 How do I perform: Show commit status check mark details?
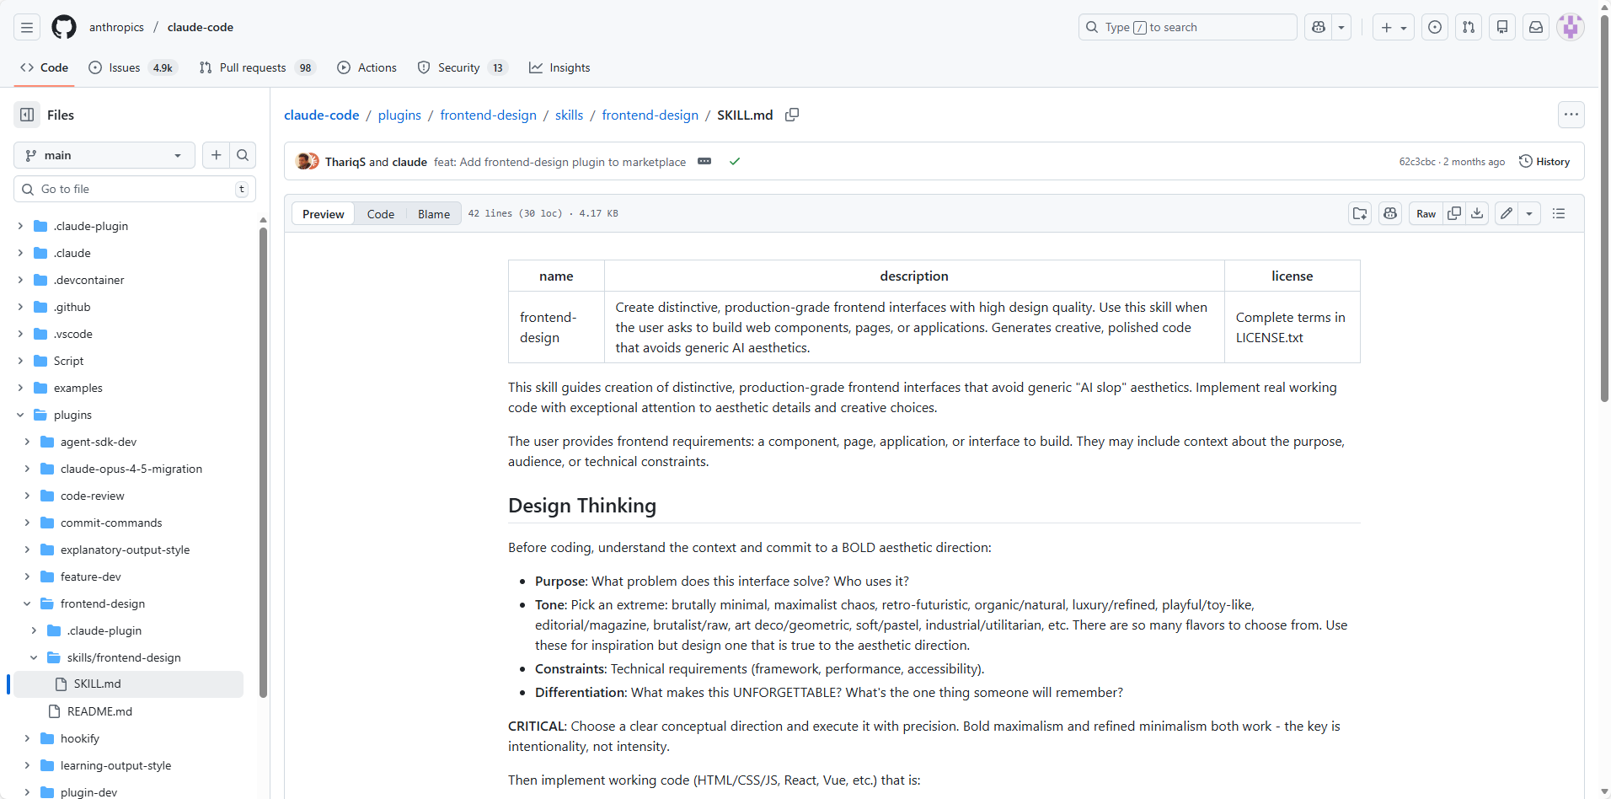pos(735,162)
